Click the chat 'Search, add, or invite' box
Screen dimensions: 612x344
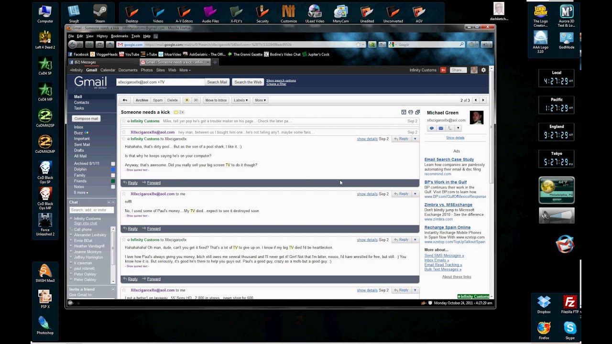pyautogui.click(x=91, y=210)
